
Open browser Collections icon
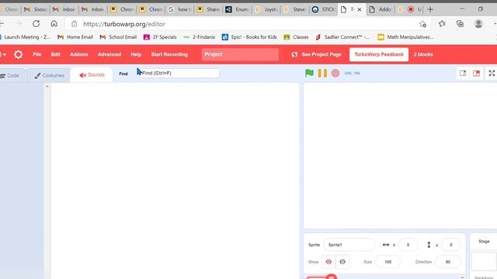(x=460, y=24)
